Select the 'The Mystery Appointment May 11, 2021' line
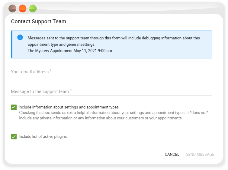This screenshot has height=170, width=228. pyautogui.click(x=70, y=51)
